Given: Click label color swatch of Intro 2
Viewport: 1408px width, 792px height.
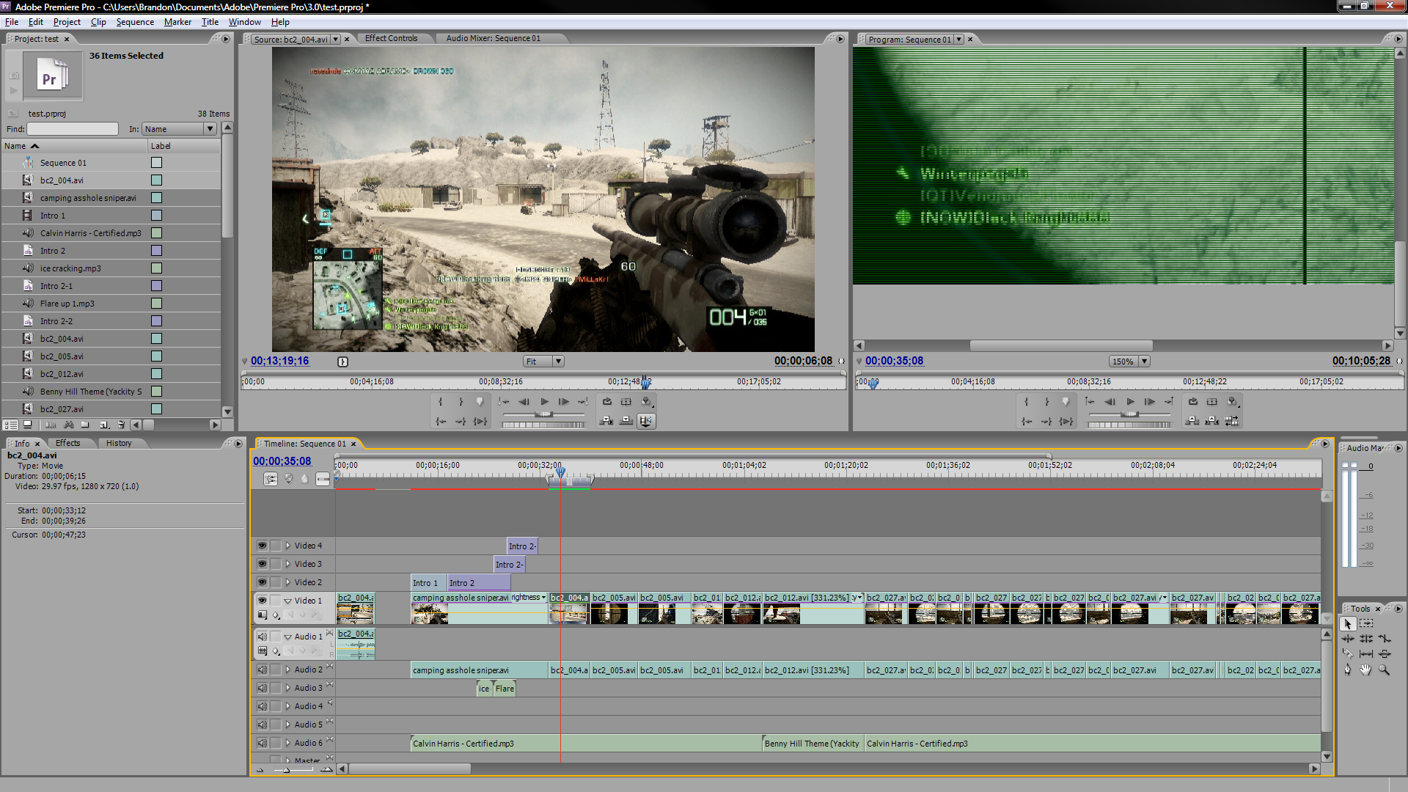Looking at the screenshot, I should pyautogui.click(x=156, y=251).
